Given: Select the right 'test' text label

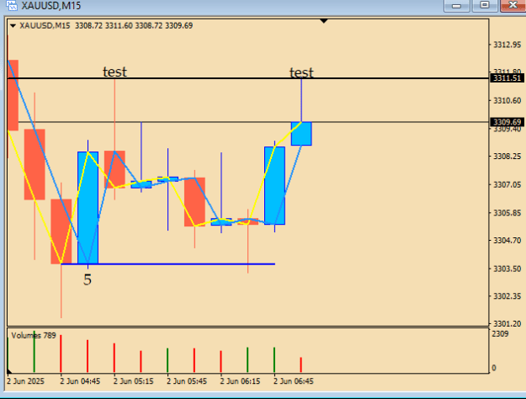Looking at the screenshot, I should click(301, 72).
